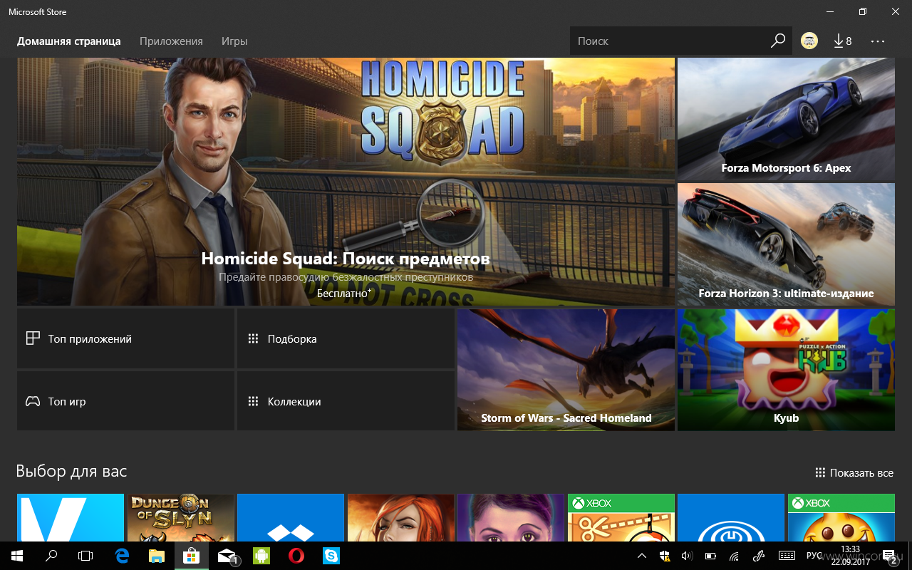Click the dots icon beside Подборка

click(x=253, y=338)
